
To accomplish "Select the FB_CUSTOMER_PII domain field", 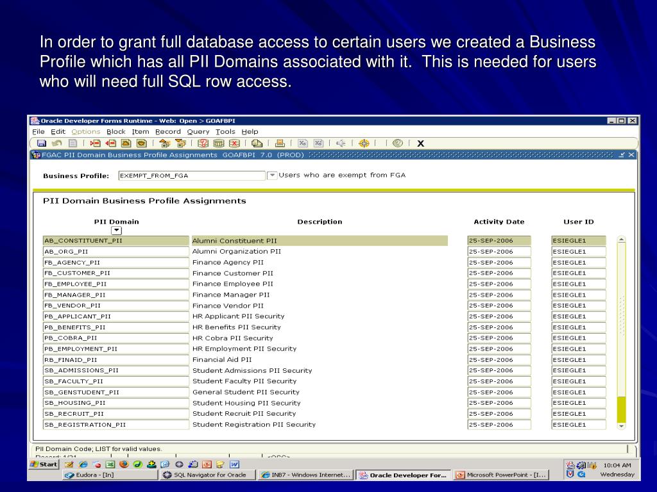I will pyautogui.click(x=116, y=273).
